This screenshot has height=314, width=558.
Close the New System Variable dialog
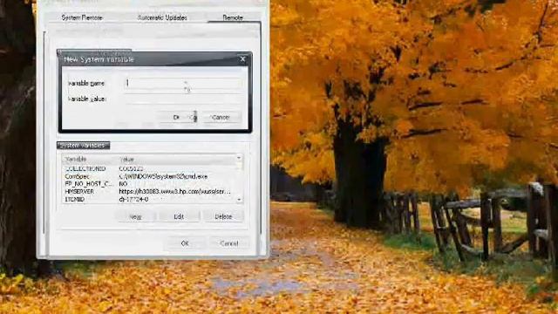tap(242, 59)
